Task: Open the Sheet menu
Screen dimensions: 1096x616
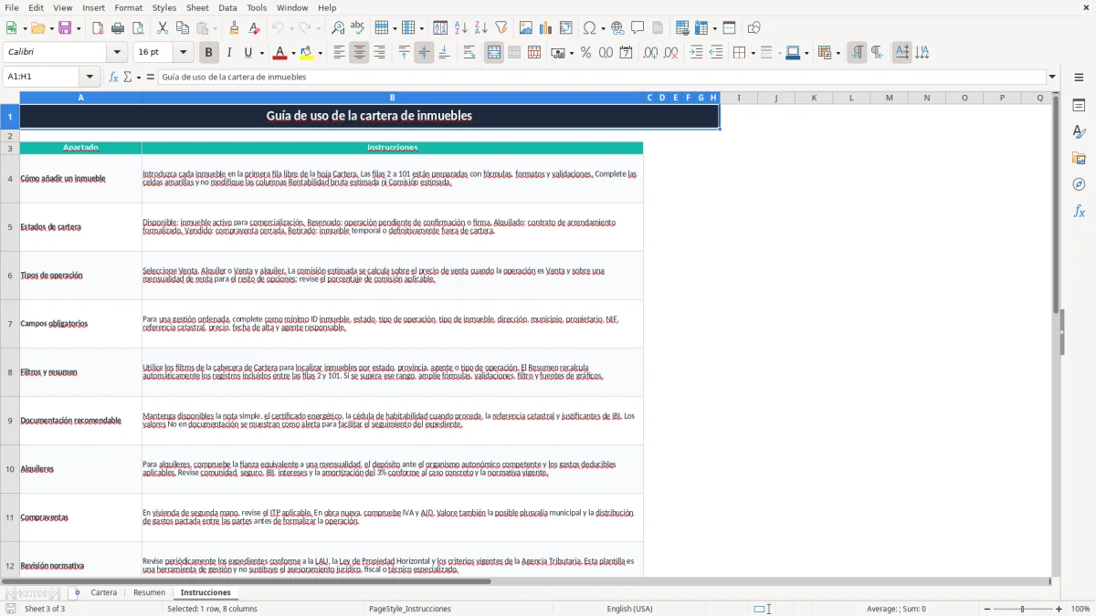Action: pos(197,7)
